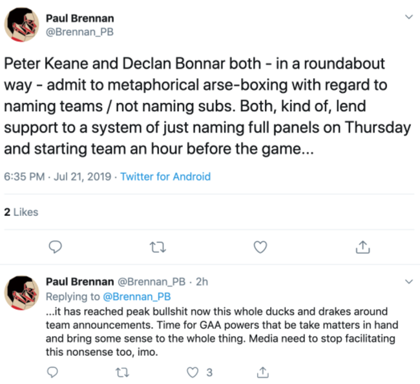Retweet the main tweet
This screenshot has width=420, height=384.
[158, 246]
